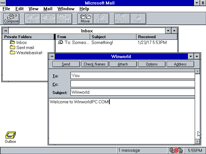This screenshot has width=206, height=154.
Task: Open the Mail menu
Action: pyautogui.click(x=48, y=9)
